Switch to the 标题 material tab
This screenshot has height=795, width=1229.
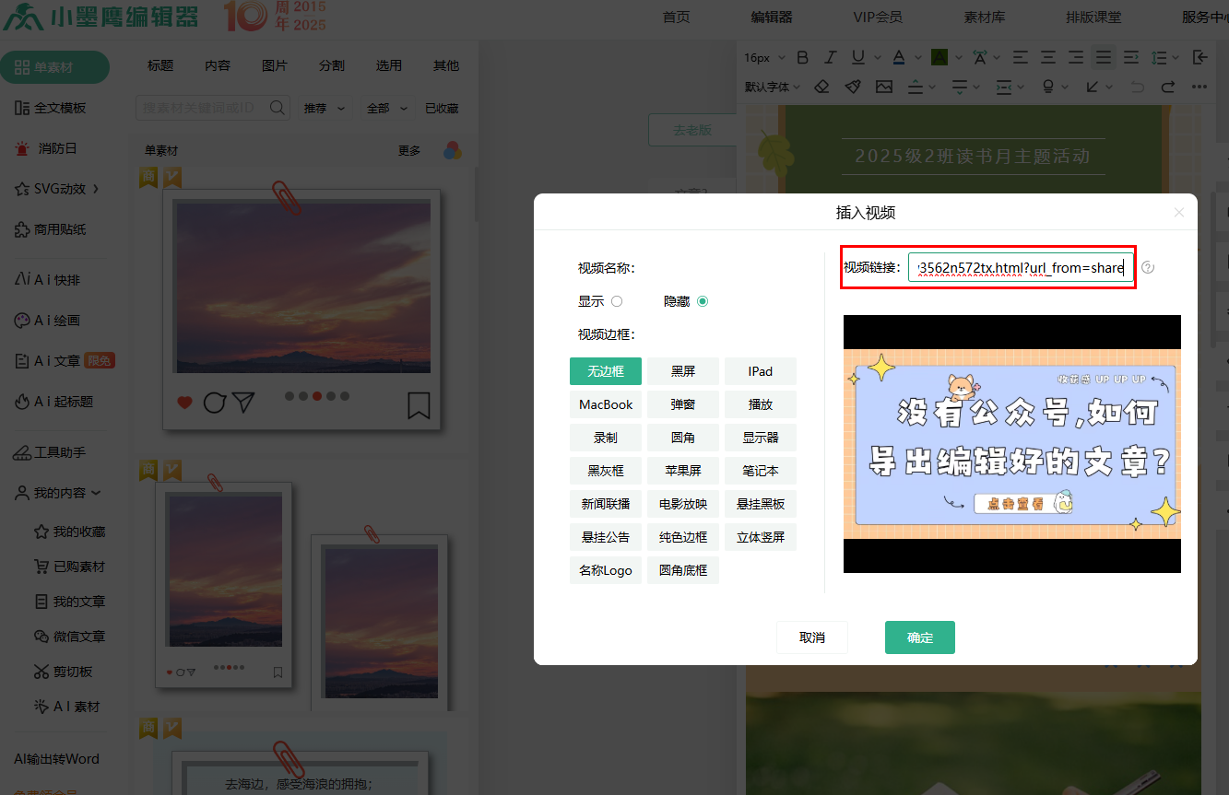point(160,65)
